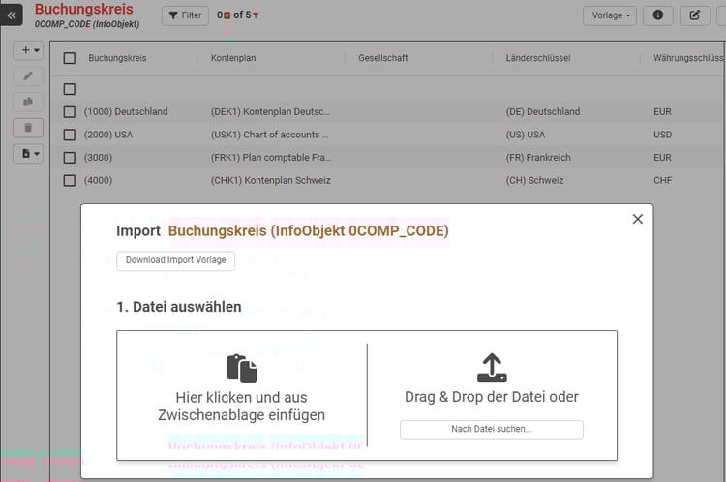Open the Vorlage dropdown

coord(609,15)
